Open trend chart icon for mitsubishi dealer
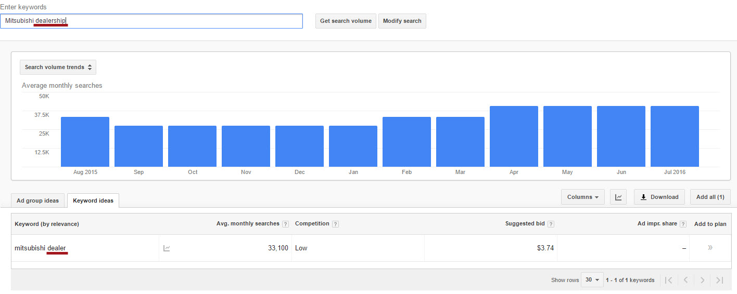 click(167, 248)
